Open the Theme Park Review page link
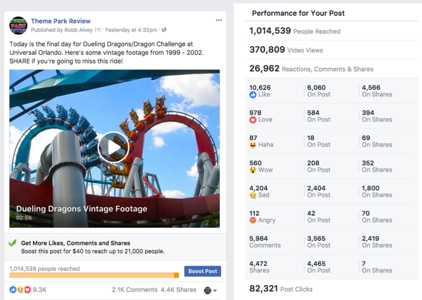Viewport: 422px width, 300px height. click(61, 21)
